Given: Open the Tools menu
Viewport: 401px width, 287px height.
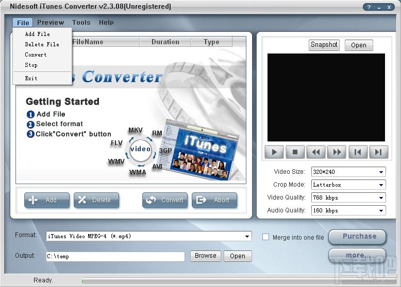Looking at the screenshot, I should (81, 23).
